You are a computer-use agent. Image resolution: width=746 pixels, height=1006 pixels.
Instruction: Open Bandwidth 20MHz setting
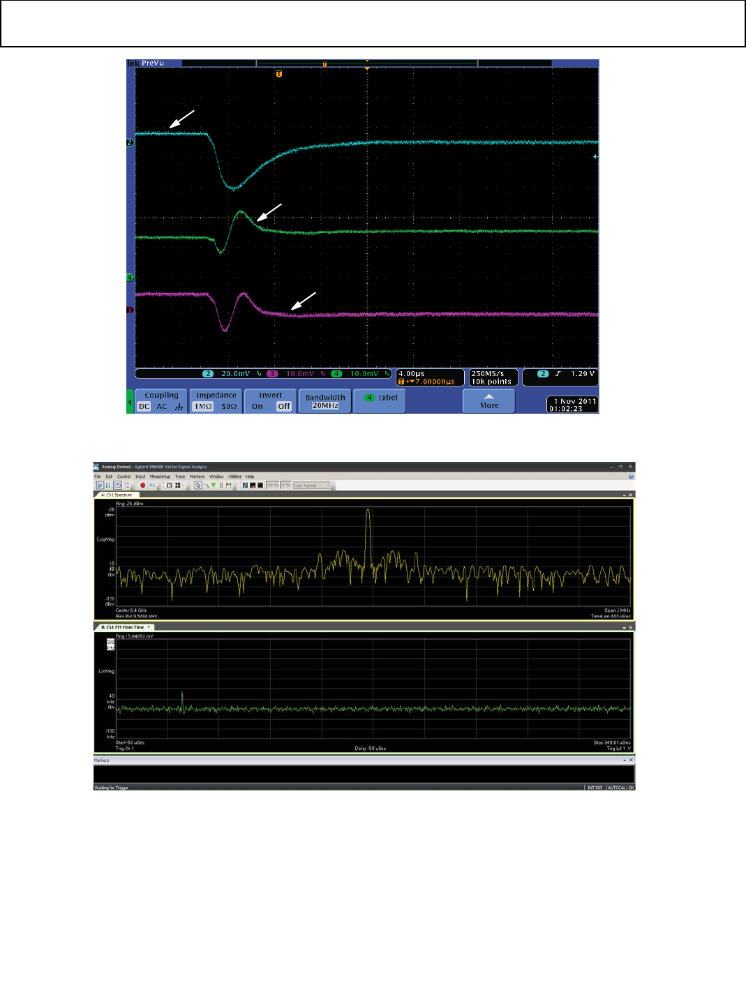click(325, 401)
